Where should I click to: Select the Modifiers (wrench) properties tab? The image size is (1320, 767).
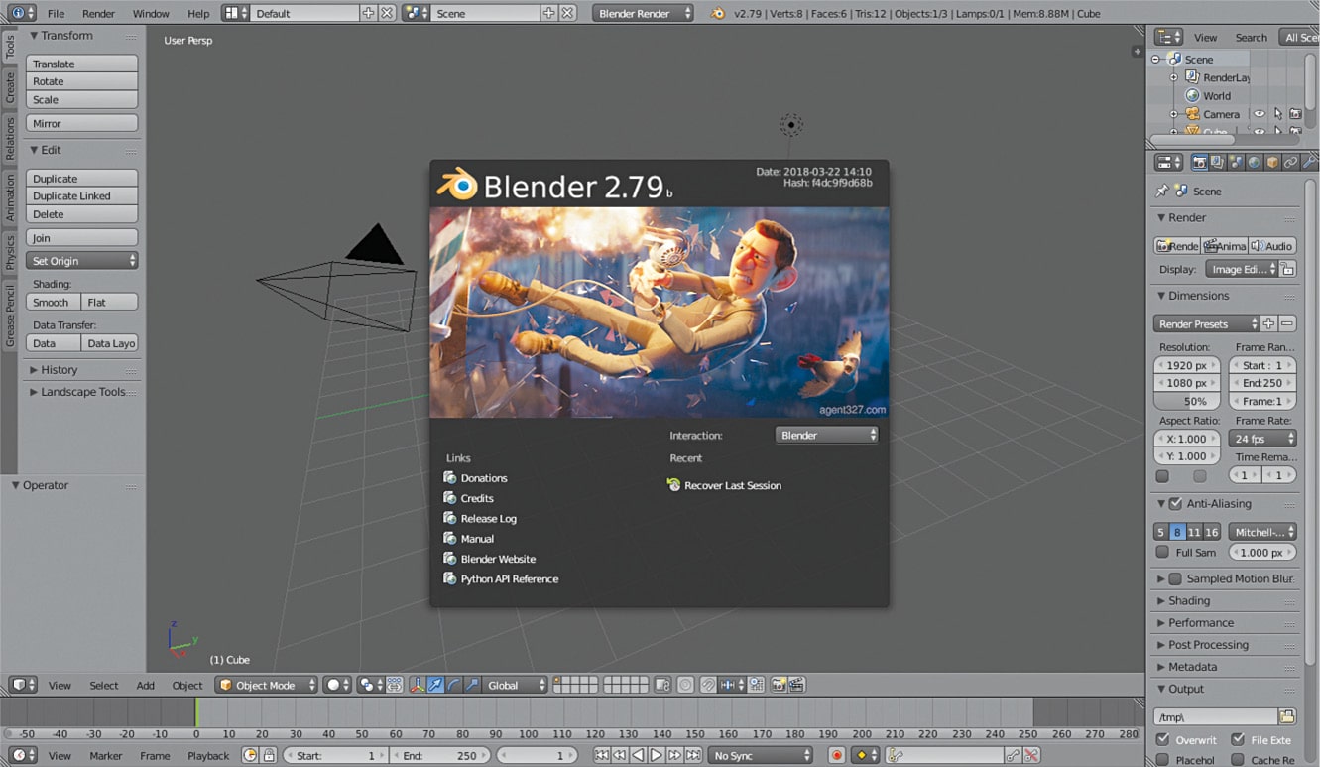(x=1309, y=161)
